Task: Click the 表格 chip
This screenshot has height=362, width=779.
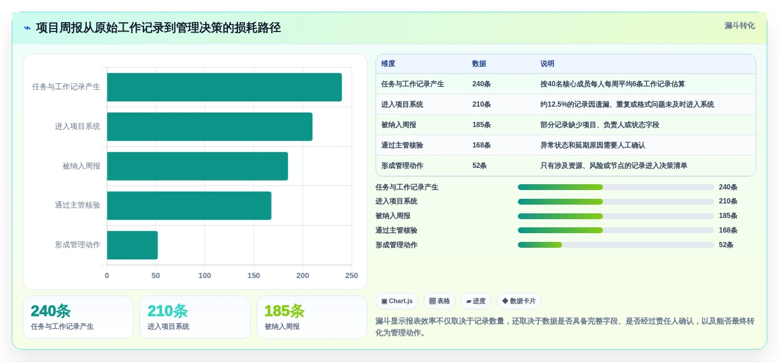Action: coord(440,301)
